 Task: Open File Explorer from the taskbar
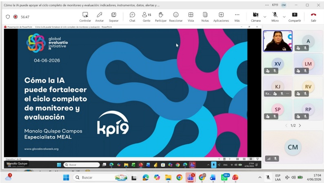tap(168, 177)
